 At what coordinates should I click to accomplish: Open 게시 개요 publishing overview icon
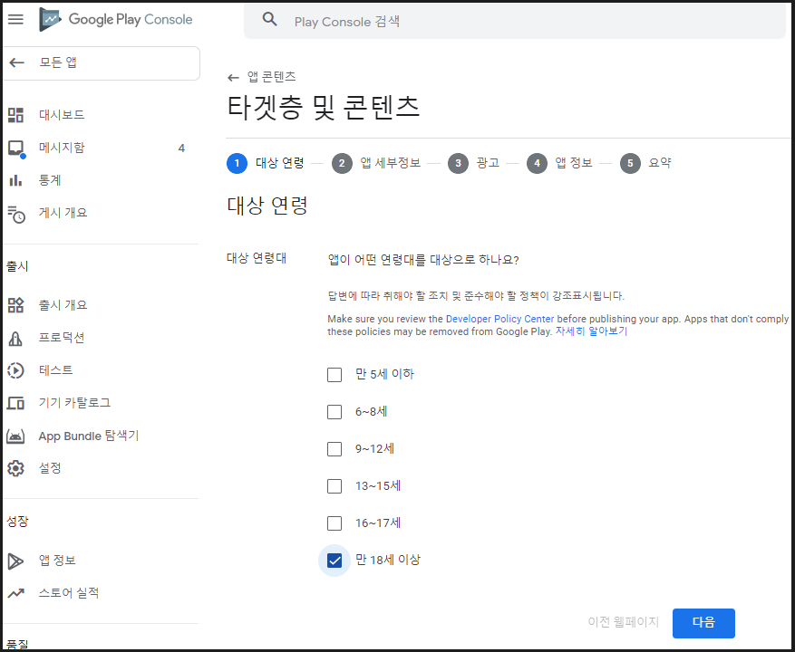click(x=15, y=214)
